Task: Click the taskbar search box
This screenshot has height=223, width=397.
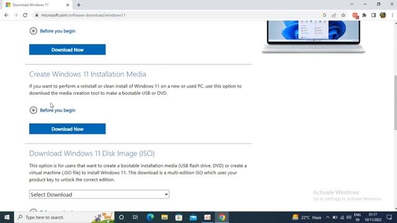Action: (65, 217)
